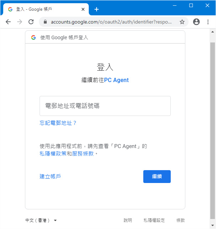
Task: Open the 忘記電郵地址？ link
Action: click(x=58, y=123)
